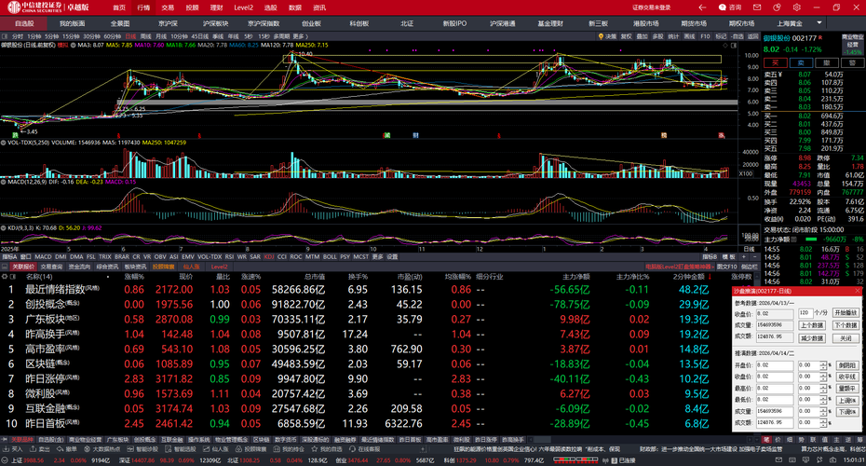Click 开始播放 in sandbox dialog

click(846, 313)
